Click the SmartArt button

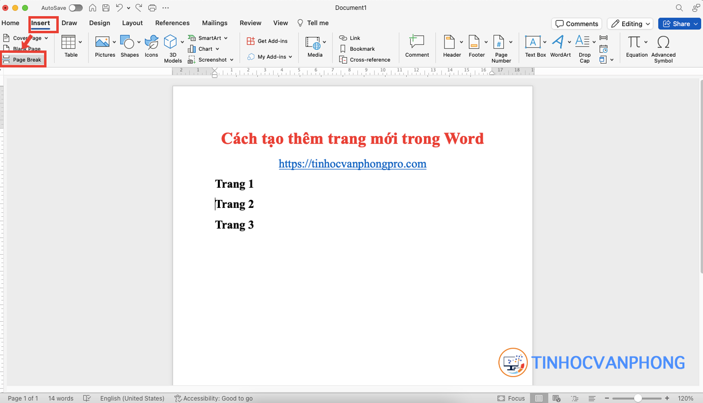(208, 38)
